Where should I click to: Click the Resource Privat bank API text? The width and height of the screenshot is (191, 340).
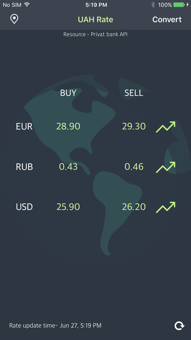(95, 34)
